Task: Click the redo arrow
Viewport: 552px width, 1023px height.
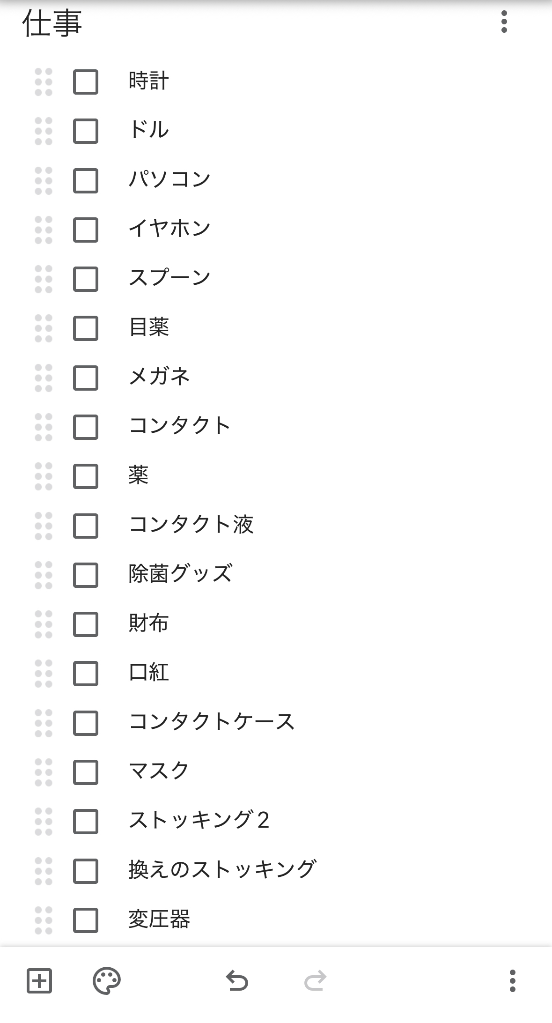Action: click(315, 980)
